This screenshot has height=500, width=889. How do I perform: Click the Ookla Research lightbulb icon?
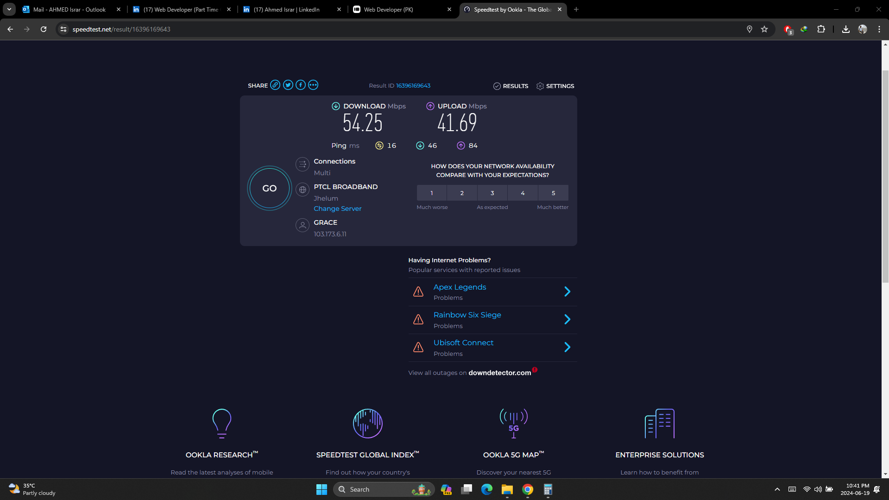tap(221, 423)
